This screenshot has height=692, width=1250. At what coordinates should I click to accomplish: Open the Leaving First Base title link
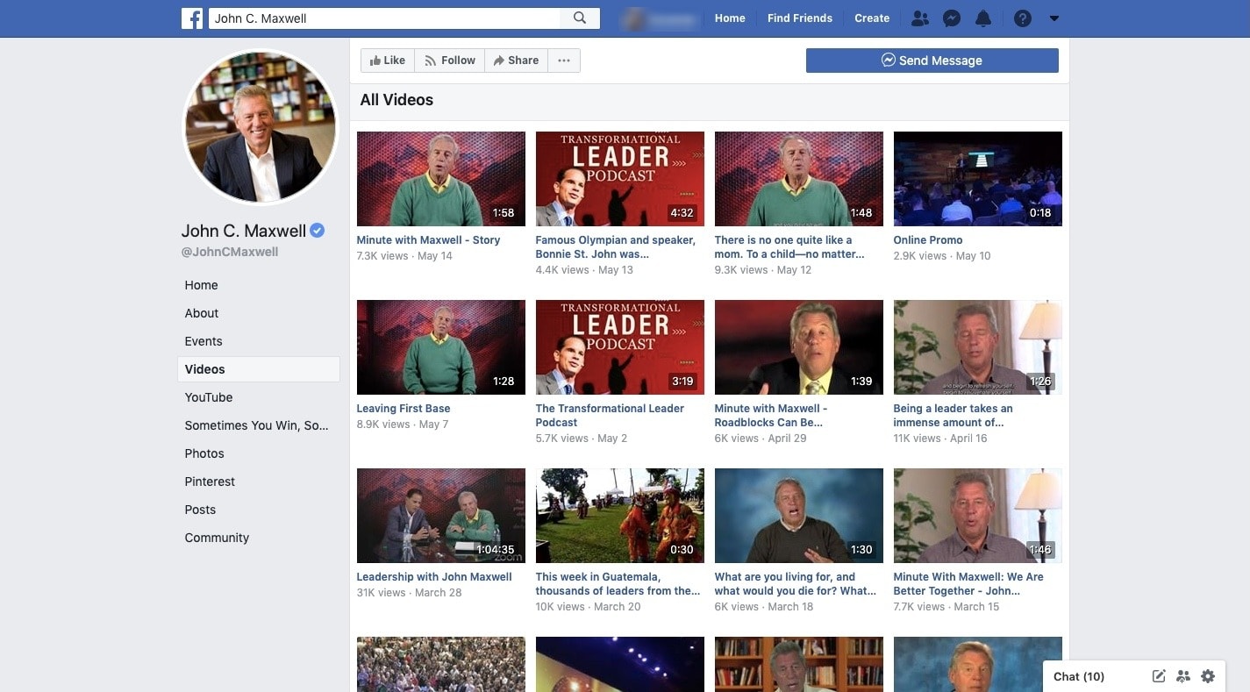(404, 409)
